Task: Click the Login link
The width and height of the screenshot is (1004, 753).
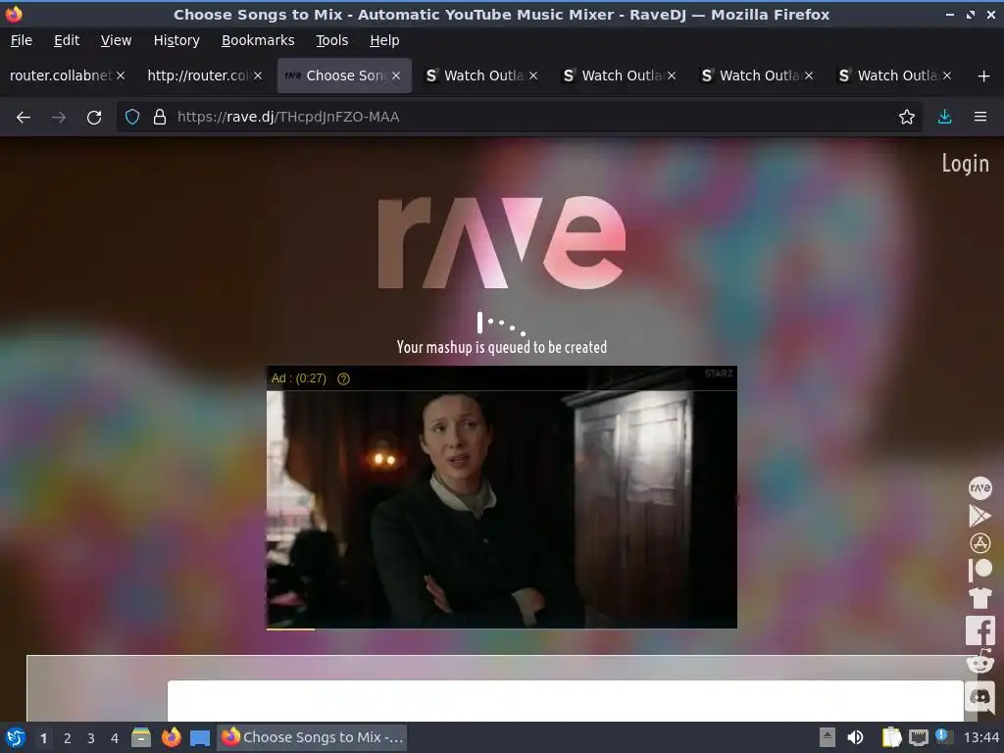Action: click(965, 164)
